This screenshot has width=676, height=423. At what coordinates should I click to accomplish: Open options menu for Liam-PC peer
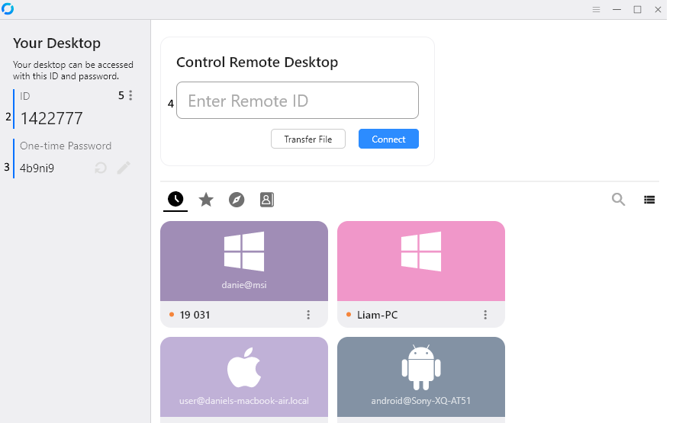point(485,315)
